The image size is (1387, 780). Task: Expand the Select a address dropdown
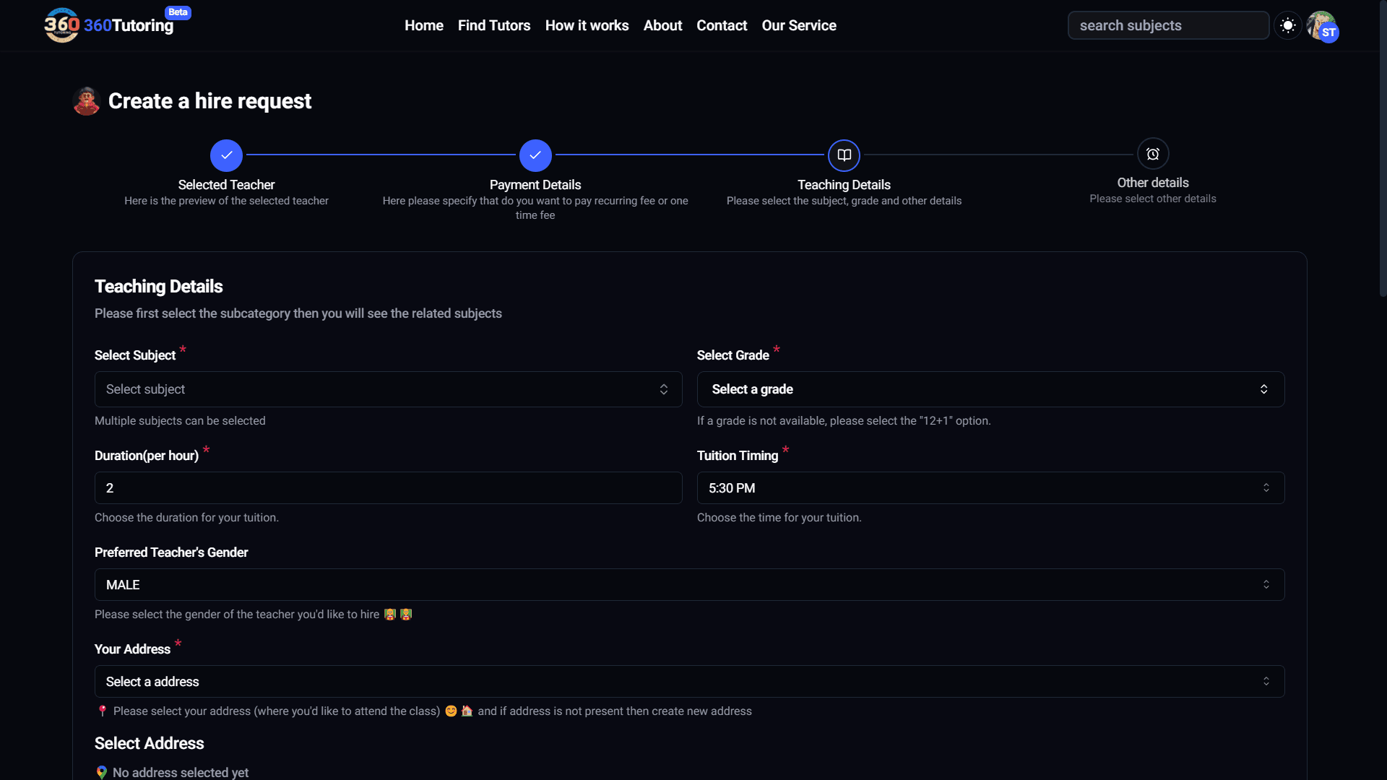click(x=689, y=682)
